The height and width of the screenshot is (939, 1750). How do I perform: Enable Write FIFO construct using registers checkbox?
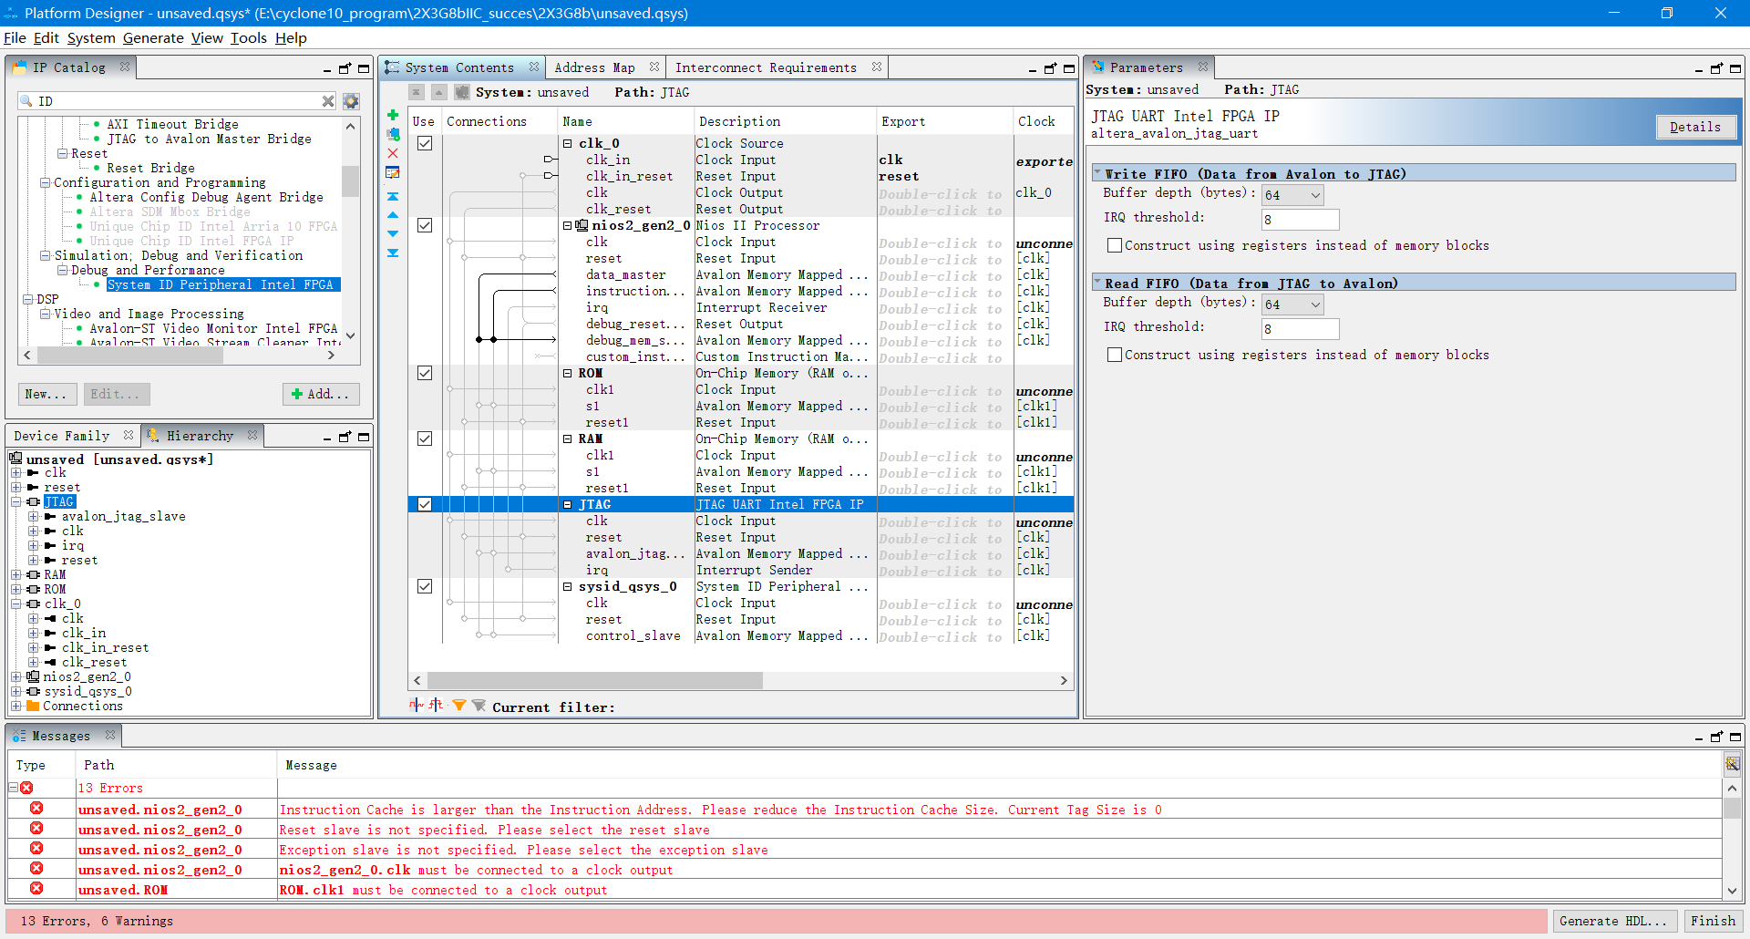pyautogui.click(x=1114, y=245)
